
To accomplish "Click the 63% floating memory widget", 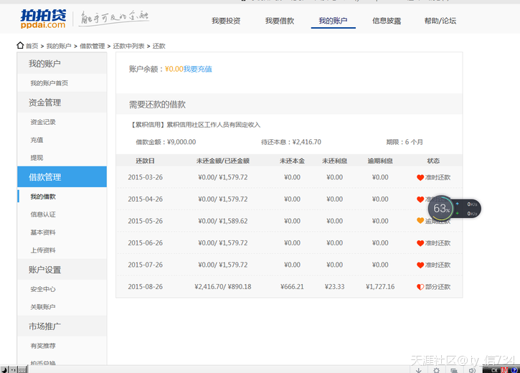I will [441, 209].
